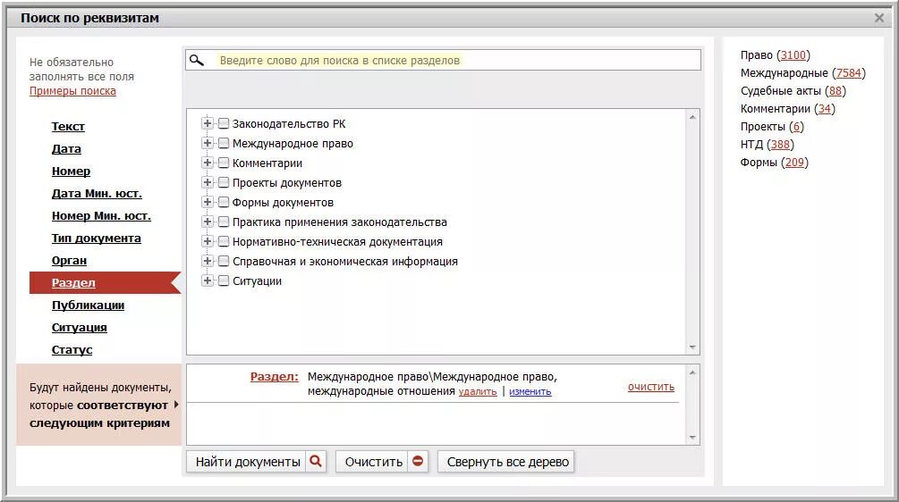Viewport: 899px width, 502px height.
Task: Open the Орган criterion
Action: pyautogui.click(x=70, y=261)
